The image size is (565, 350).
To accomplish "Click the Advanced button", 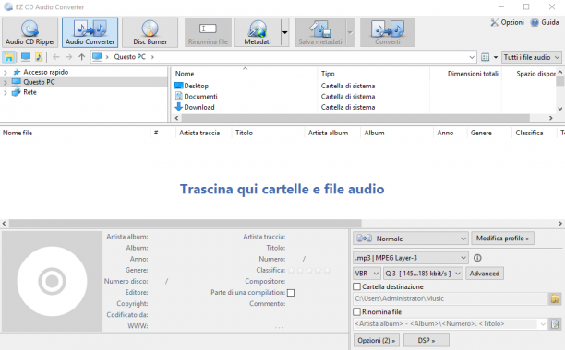I will click(485, 274).
